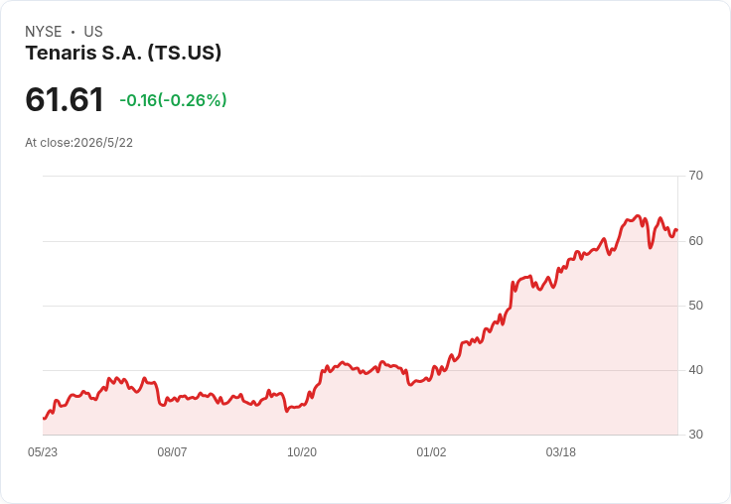Click the 05/23 date axis label
This screenshot has height=504, width=731.
pyautogui.click(x=43, y=451)
